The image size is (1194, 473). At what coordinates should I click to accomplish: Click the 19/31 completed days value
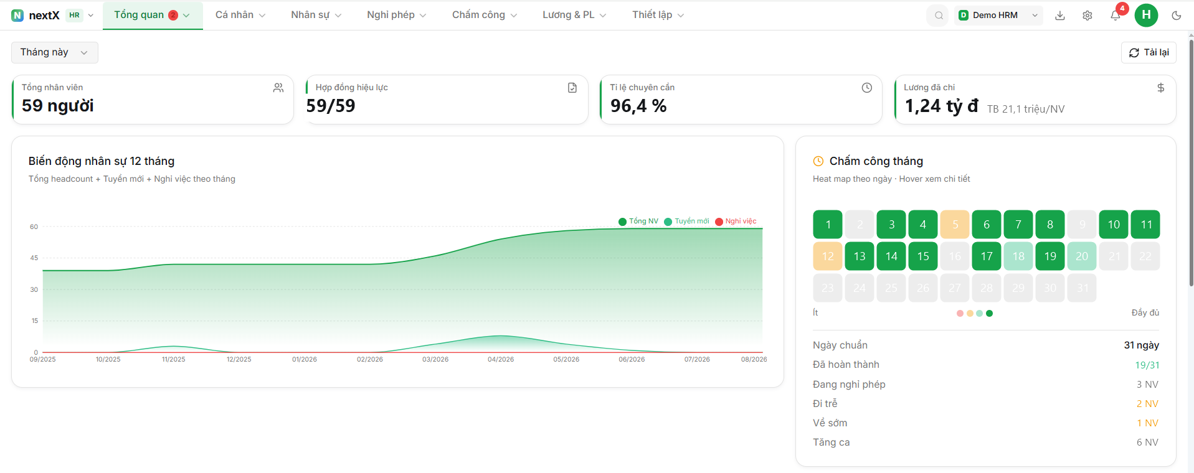(x=1147, y=365)
